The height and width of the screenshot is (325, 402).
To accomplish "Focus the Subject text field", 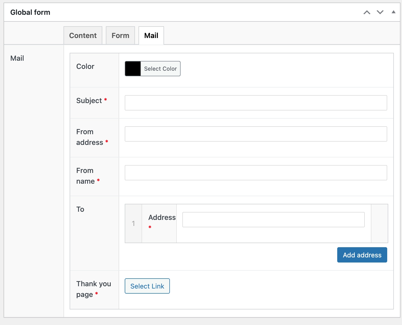I will tap(256, 103).
